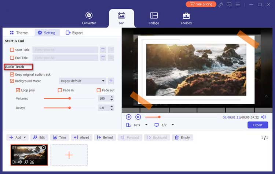This screenshot has height=174, width=275.
Task: Switch to the Theme tab
Action: (x=19, y=33)
